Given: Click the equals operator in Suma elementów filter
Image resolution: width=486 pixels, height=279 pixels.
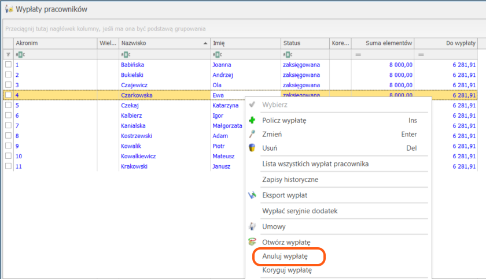Looking at the screenshot, I should [x=358, y=54].
